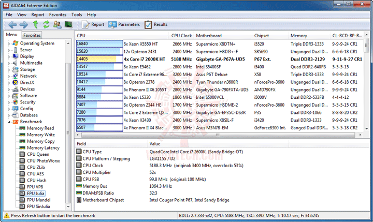373x222 pixels.
Task: Expand the Network tree node
Action: (x=9, y=76)
